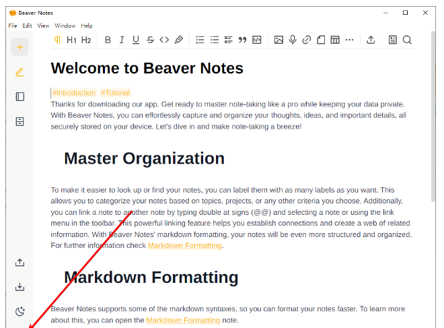Click the vertical scrollbar thumb
Screen dimensions: 444x328
433,117
